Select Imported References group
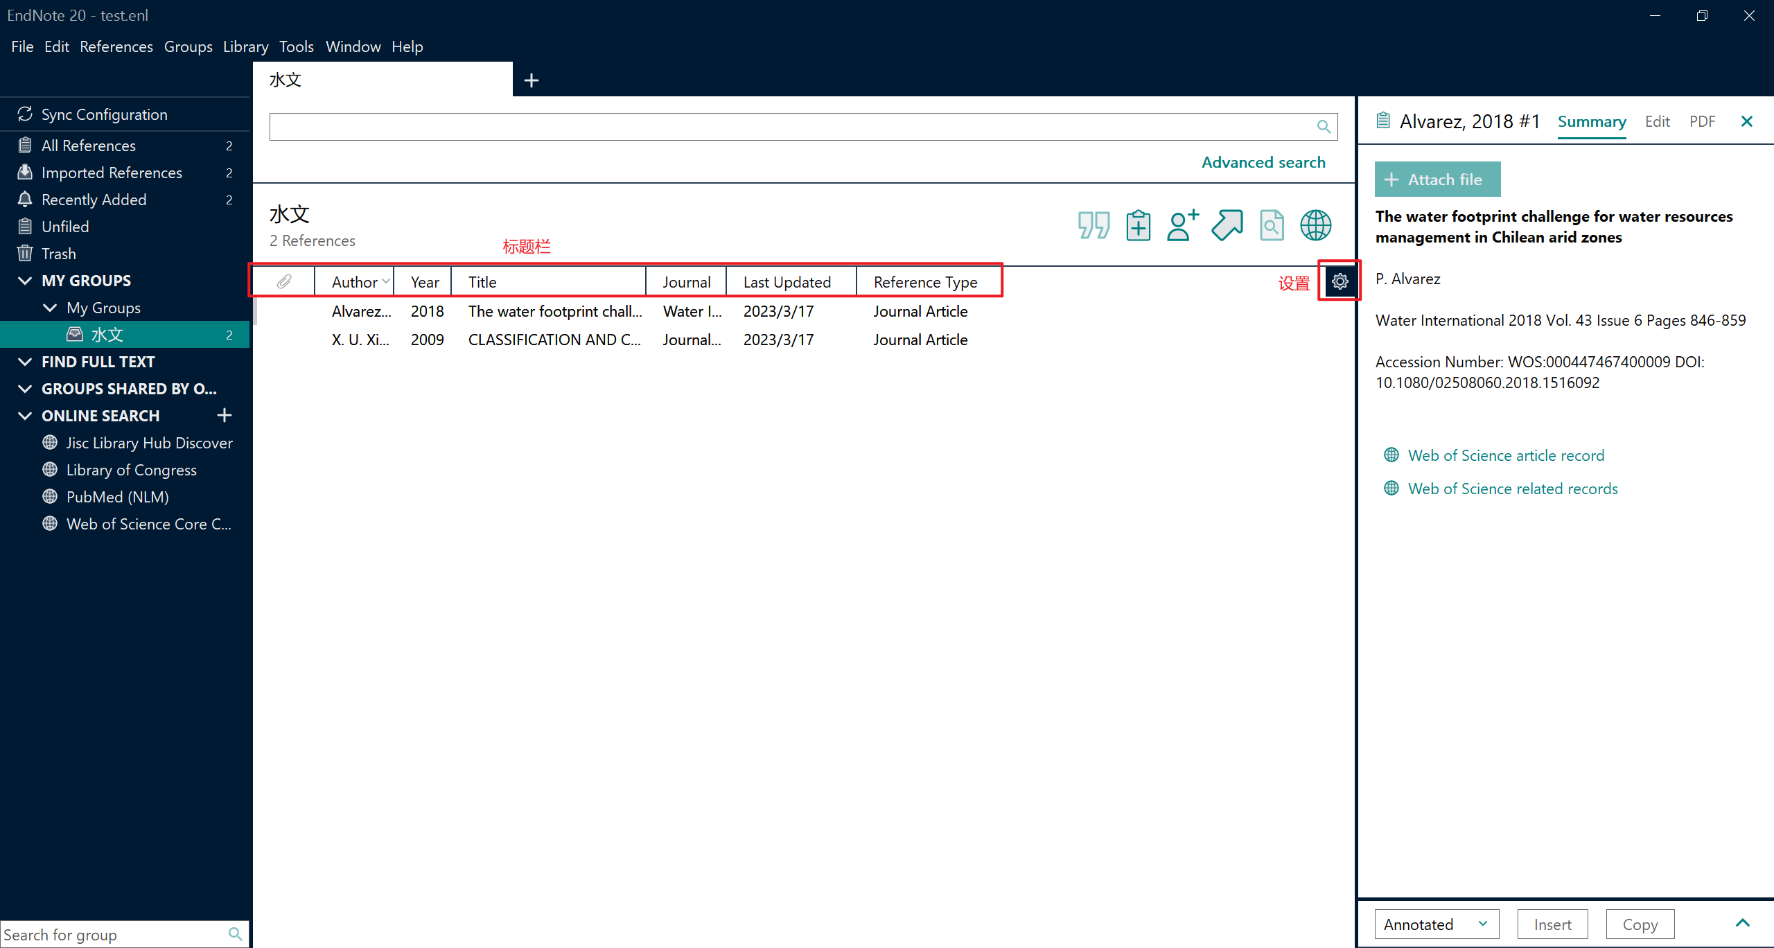This screenshot has height=948, width=1774. (x=125, y=173)
